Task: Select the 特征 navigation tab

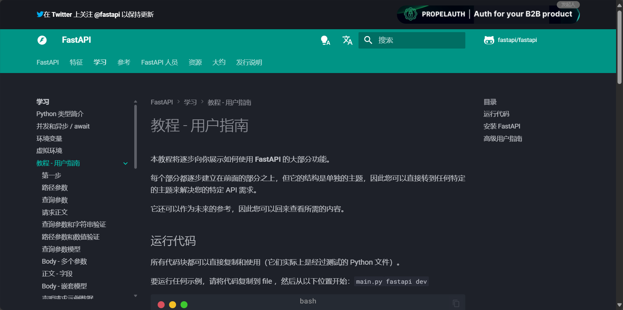Action: pyautogui.click(x=76, y=62)
